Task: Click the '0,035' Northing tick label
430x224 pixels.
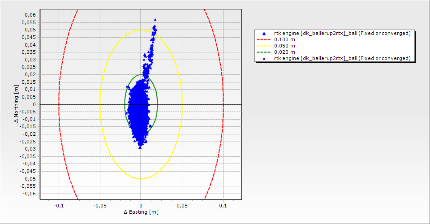Action: 29,52
